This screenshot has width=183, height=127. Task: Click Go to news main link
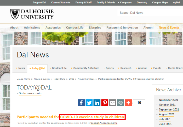pos(30,93)
